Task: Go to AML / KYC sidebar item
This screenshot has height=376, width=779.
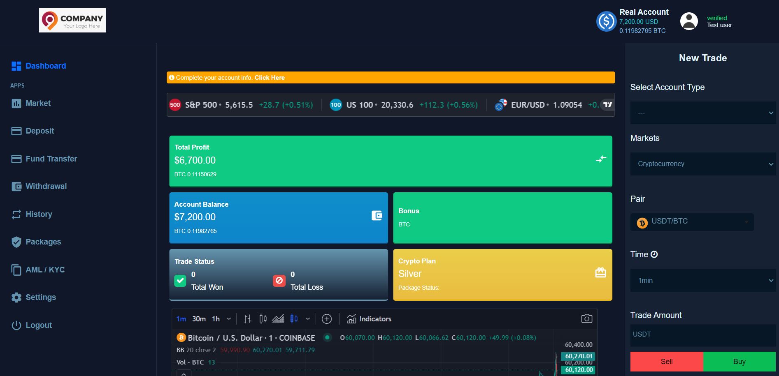Action: coord(45,270)
